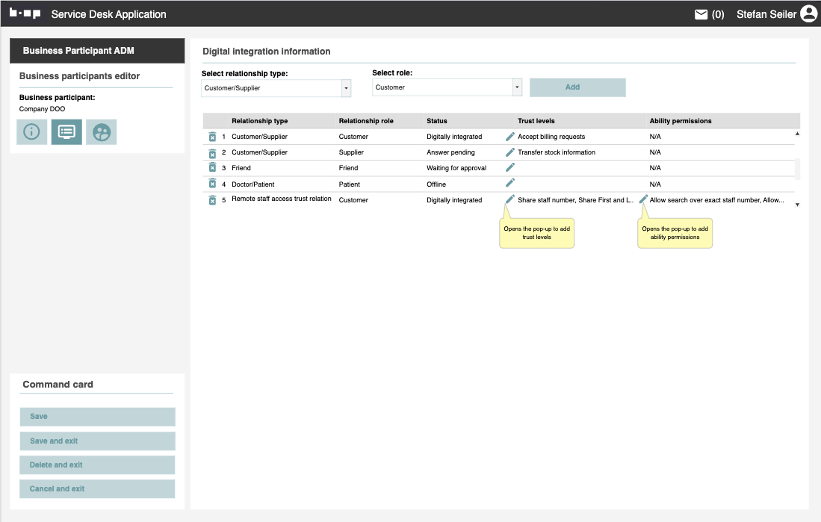Image resolution: width=821 pixels, height=522 pixels.
Task: Edit trust levels for Remote staff access row
Action: click(510, 199)
